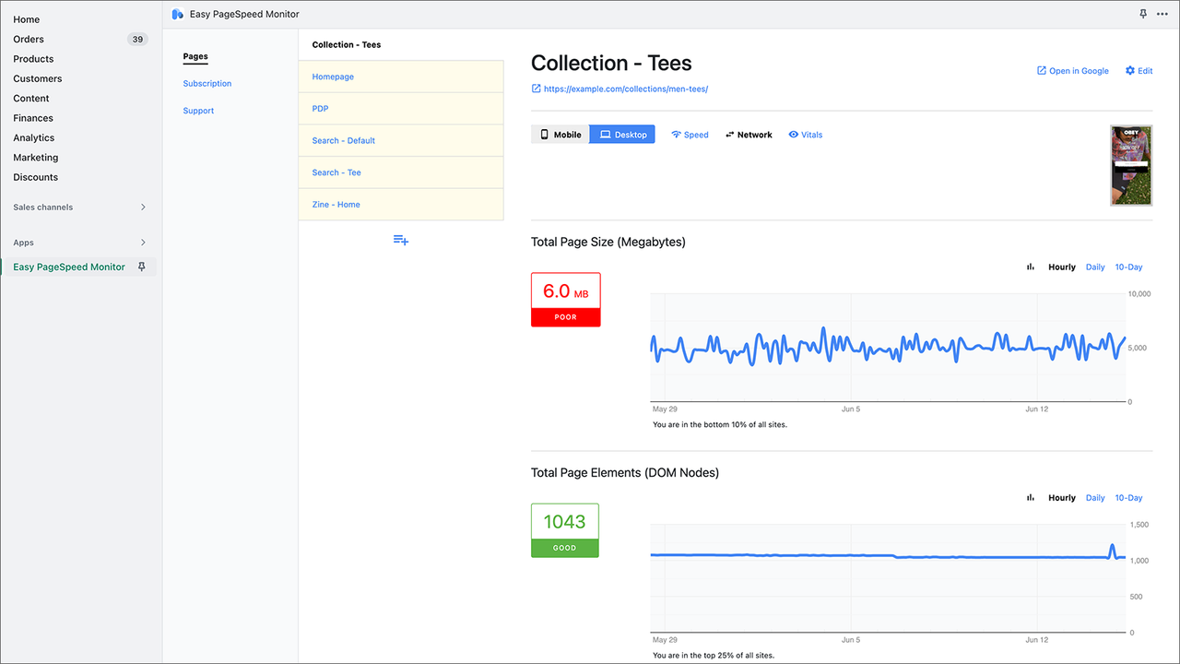Click the bar chart icon for Total Page Size
This screenshot has height=664, width=1180.
[1030, 267]
